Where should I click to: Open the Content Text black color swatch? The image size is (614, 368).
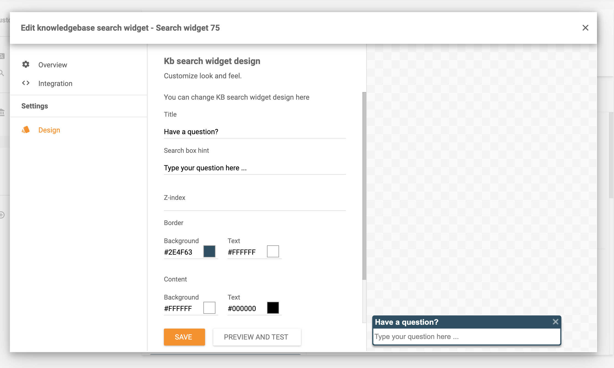273,307
